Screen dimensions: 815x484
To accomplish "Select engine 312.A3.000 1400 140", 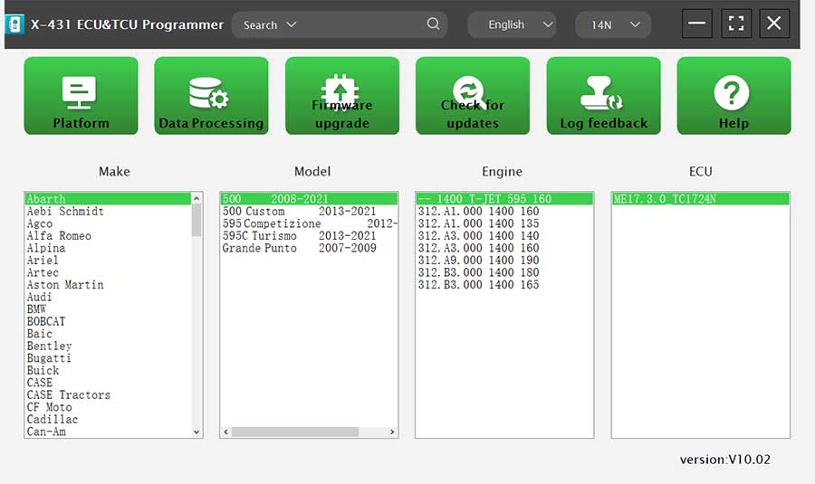I will pyautogui.click(x=504, y=236).
